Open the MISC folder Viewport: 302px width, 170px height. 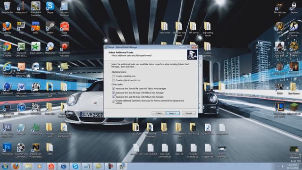(50, 149)
